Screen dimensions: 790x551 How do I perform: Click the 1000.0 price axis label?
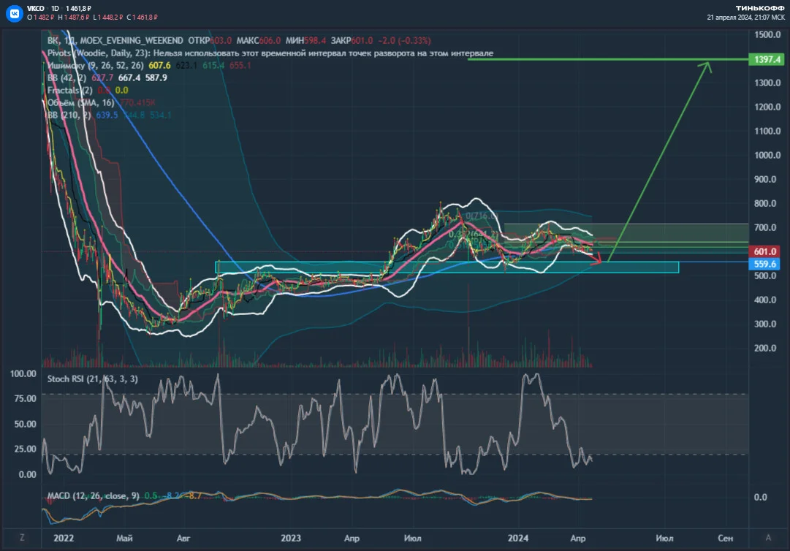(x=767, y=155)
